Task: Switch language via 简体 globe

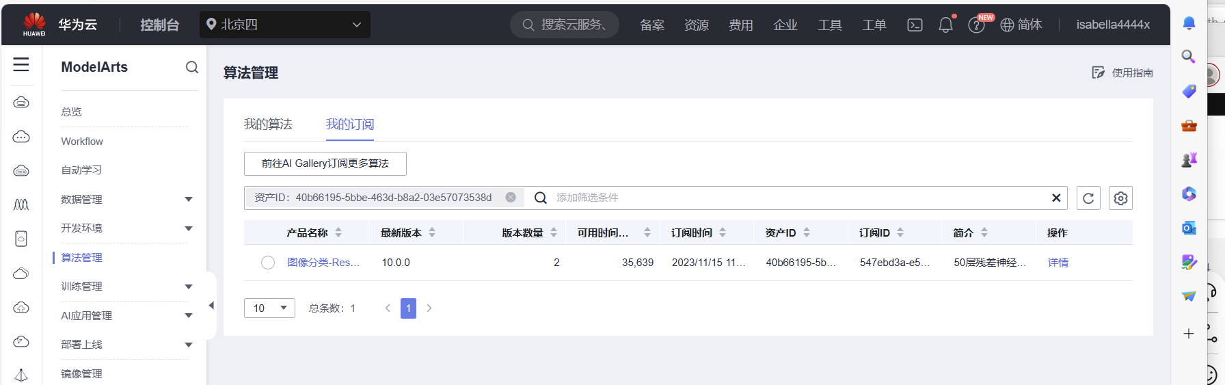Action: click(x=1021, y=25)
